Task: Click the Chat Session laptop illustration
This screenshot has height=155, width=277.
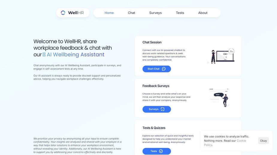Action: point(221,56)
